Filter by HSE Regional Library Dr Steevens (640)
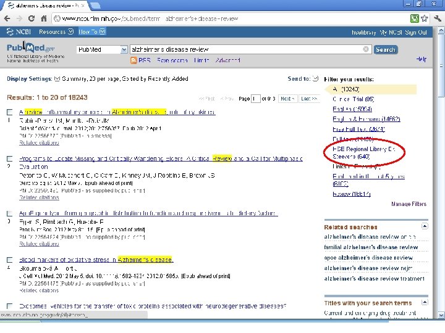This screenshot has width=445, height=333. pyautogui.click(x=364, y=153)
